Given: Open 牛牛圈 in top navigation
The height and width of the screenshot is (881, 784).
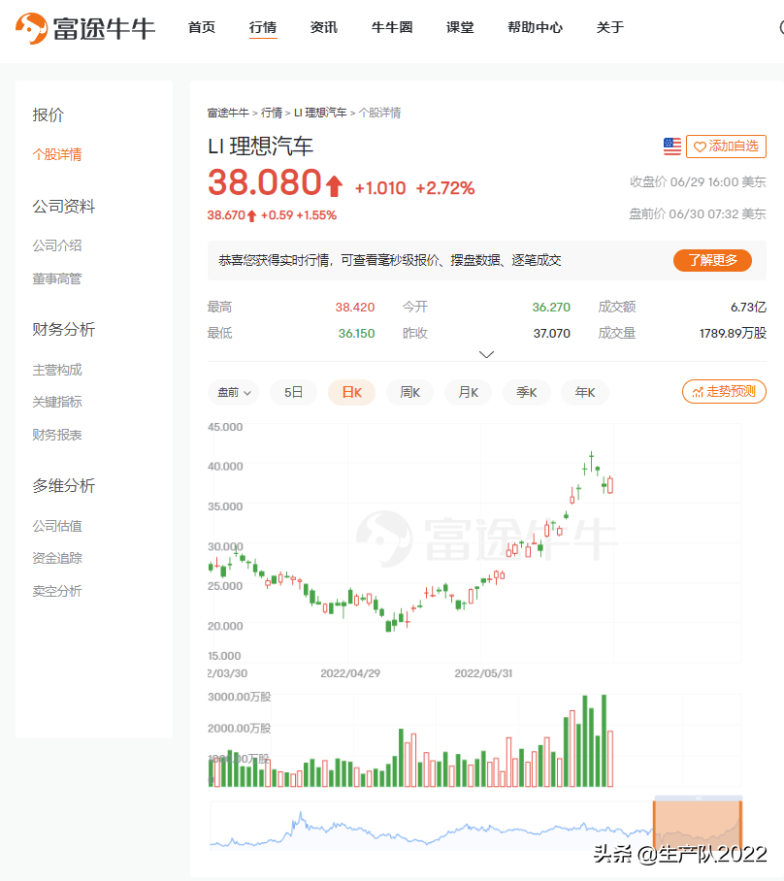Looking at the screenshot, I should click(x=392, y=27).
